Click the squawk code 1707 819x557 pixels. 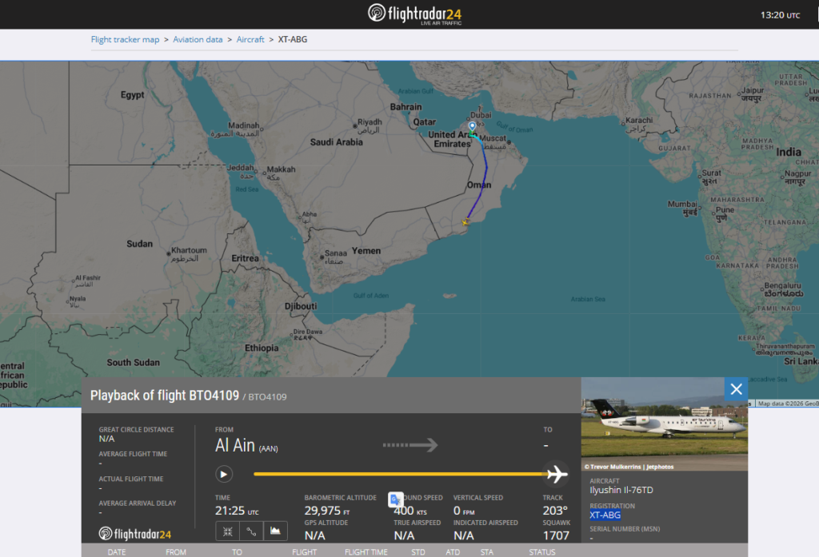(556, 535)
